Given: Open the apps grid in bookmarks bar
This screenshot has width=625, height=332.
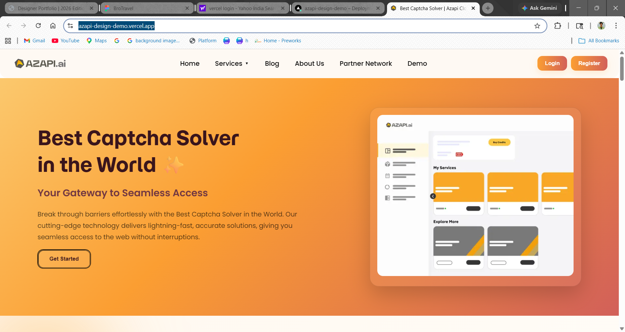Looking at the screenshot, I should click(8, 41).
